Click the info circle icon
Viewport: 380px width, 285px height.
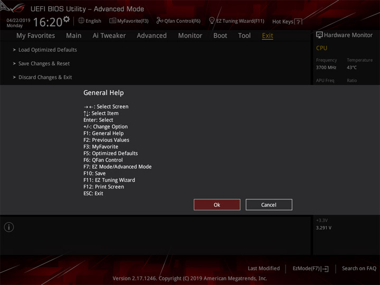[9, 227]
